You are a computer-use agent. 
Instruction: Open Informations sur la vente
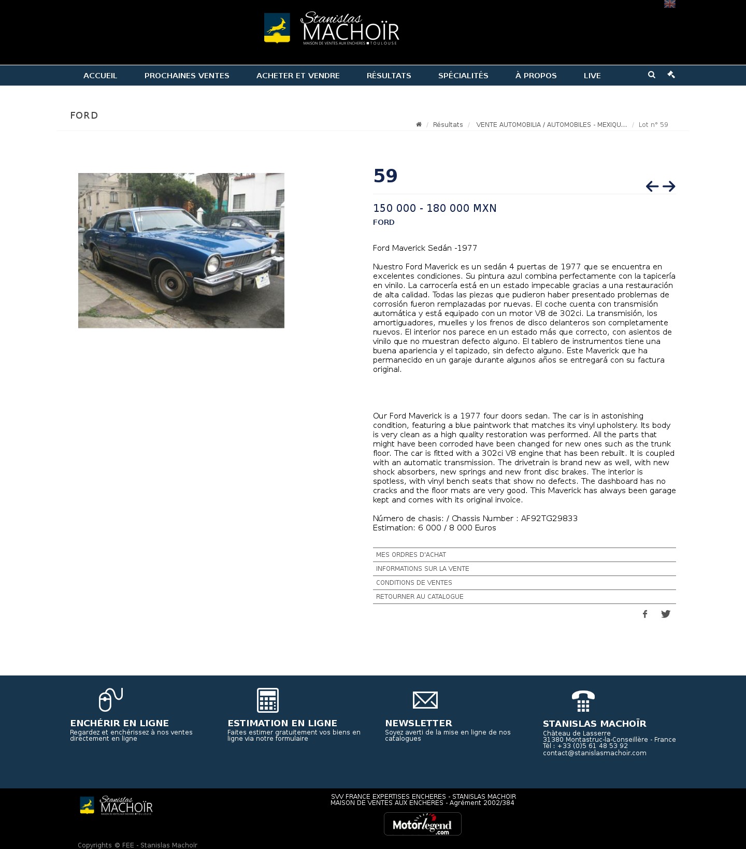click(x=524, y=569)
